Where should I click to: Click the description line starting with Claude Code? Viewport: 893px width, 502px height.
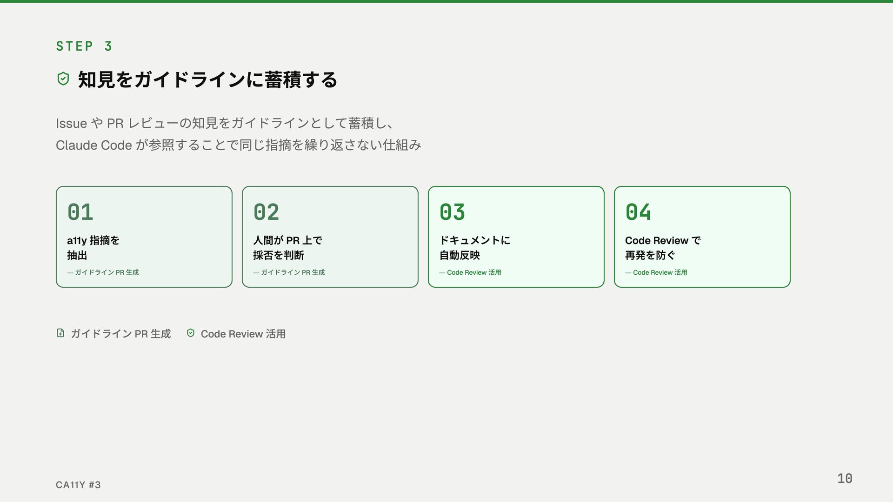click(238, 145)
